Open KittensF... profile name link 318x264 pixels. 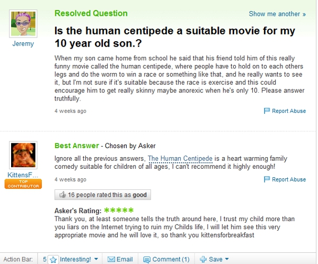23,175
